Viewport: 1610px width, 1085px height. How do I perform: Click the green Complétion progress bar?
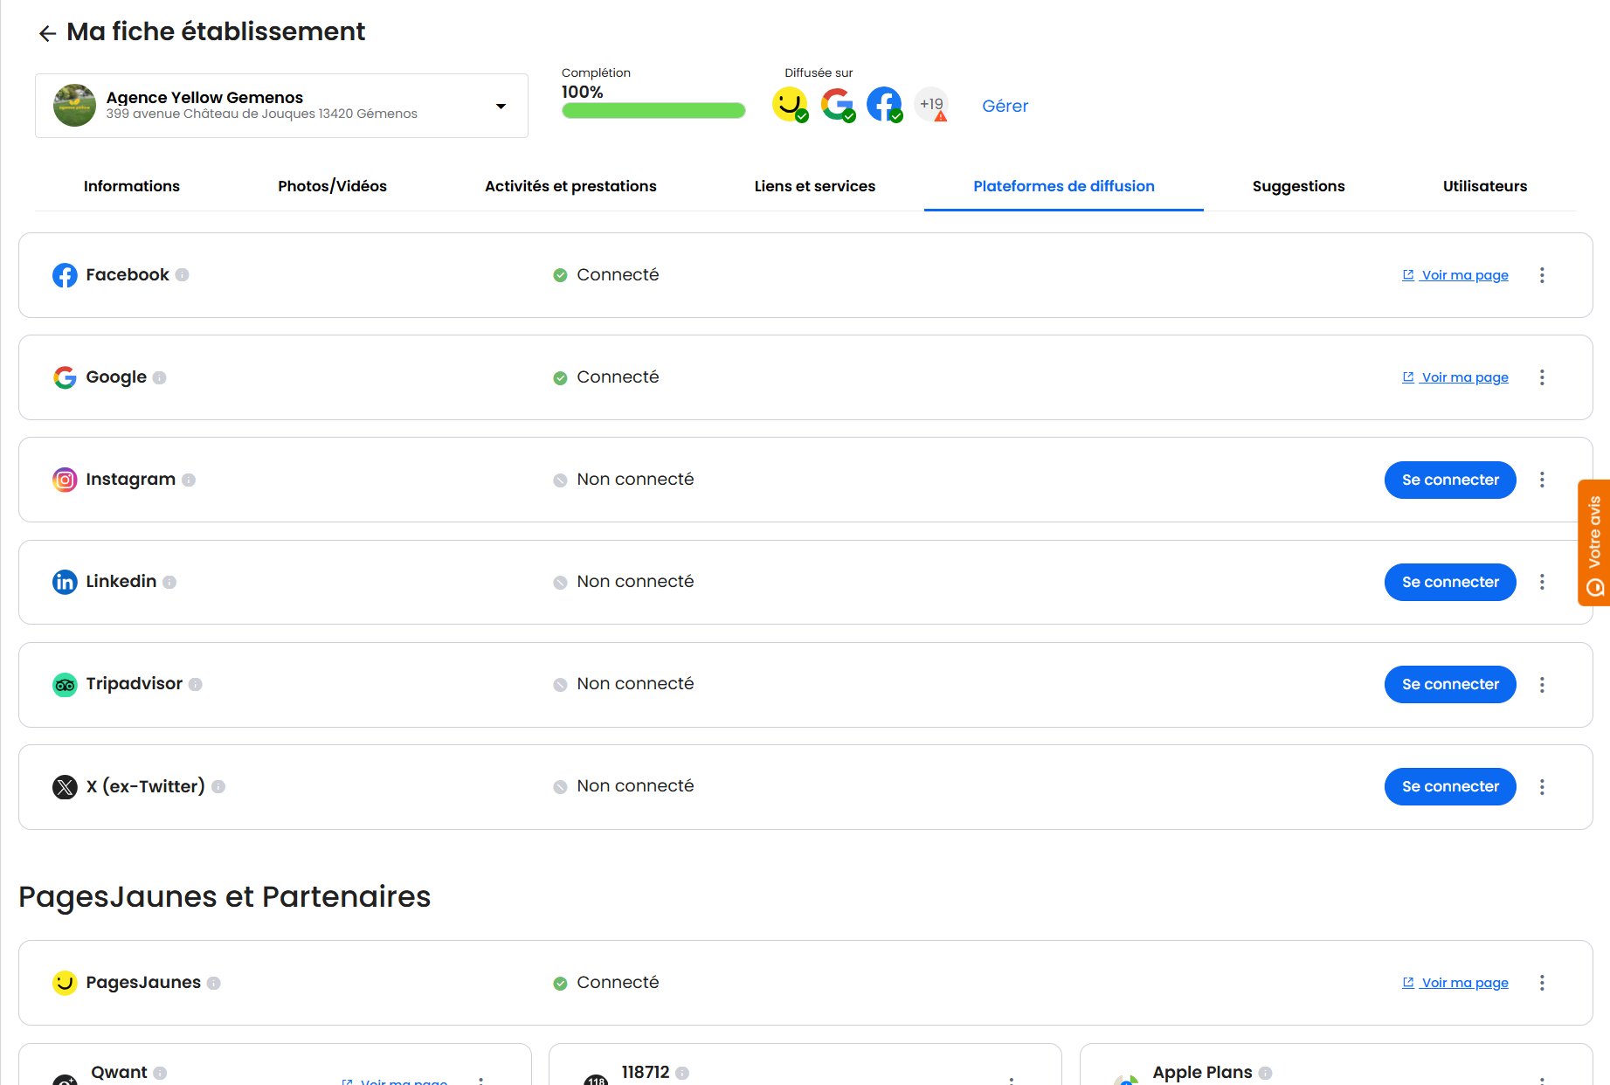click(653, 111)
